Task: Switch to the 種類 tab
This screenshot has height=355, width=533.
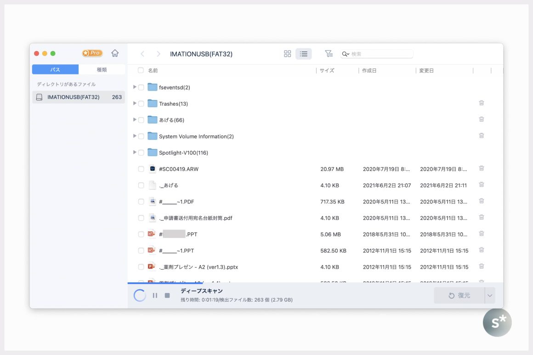Action: point(102,70)
